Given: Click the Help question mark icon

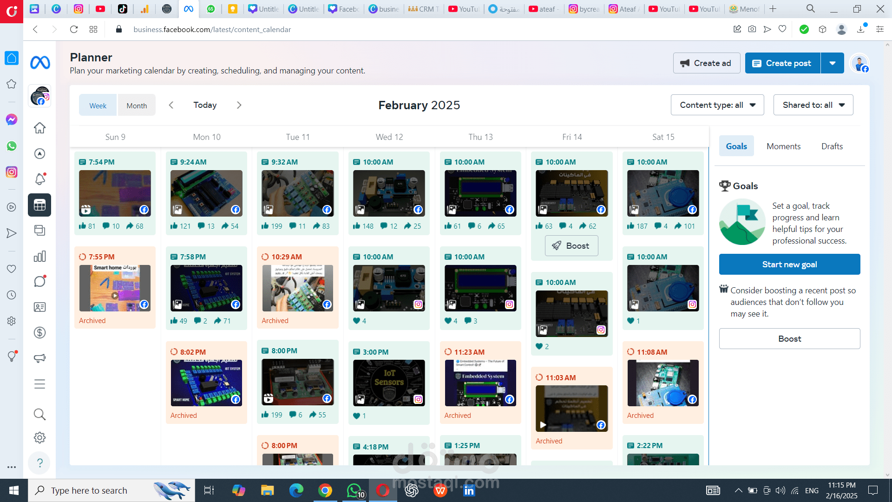Looking at the screenshot, I should pyautogui.click(x=39, y=463).
